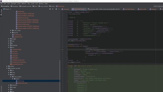
Task: Toggle Project tool window side tab
Action: 1,12
